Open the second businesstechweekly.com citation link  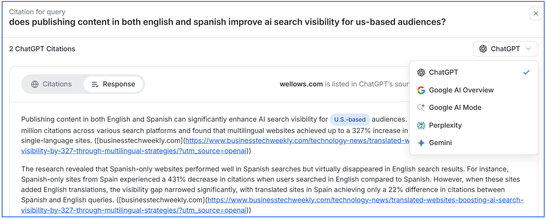(355, 199)
